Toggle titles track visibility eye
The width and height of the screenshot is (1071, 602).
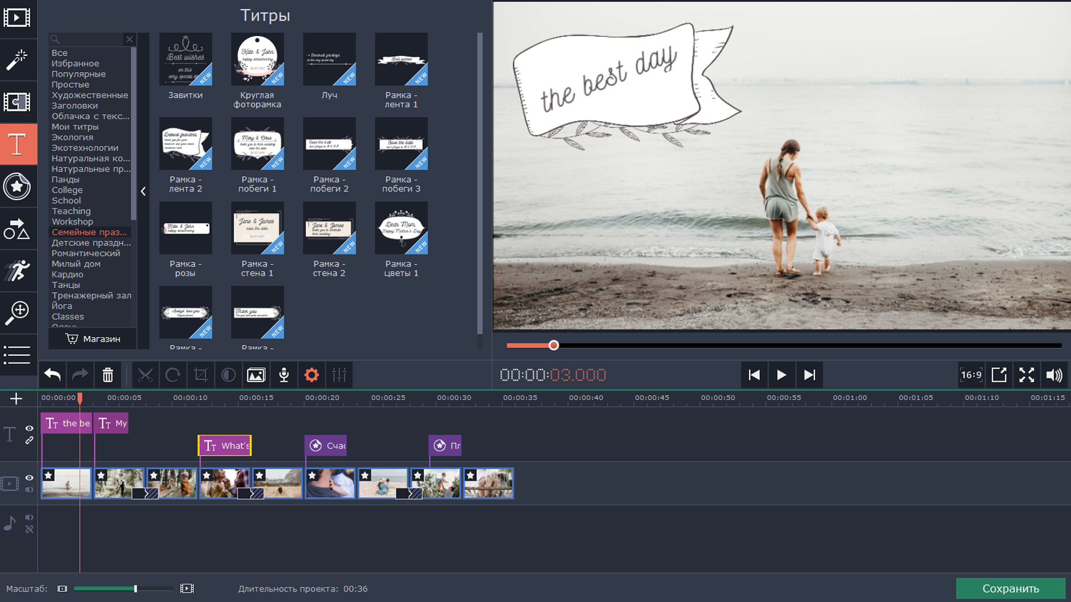pos(30,429)
